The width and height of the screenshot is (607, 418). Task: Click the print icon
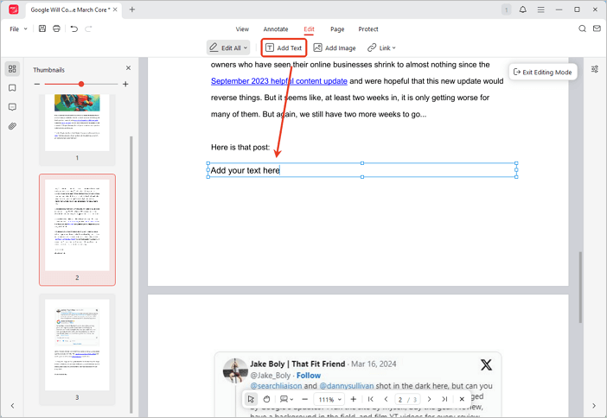pyautogui.click(x=56, y=28)
